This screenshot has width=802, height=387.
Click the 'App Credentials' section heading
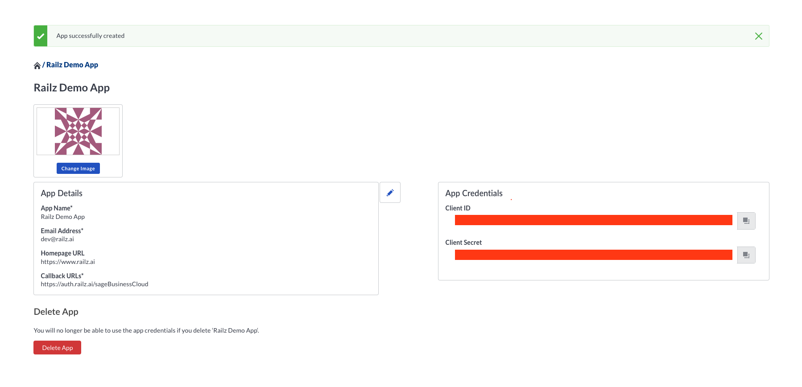(474, 193)
